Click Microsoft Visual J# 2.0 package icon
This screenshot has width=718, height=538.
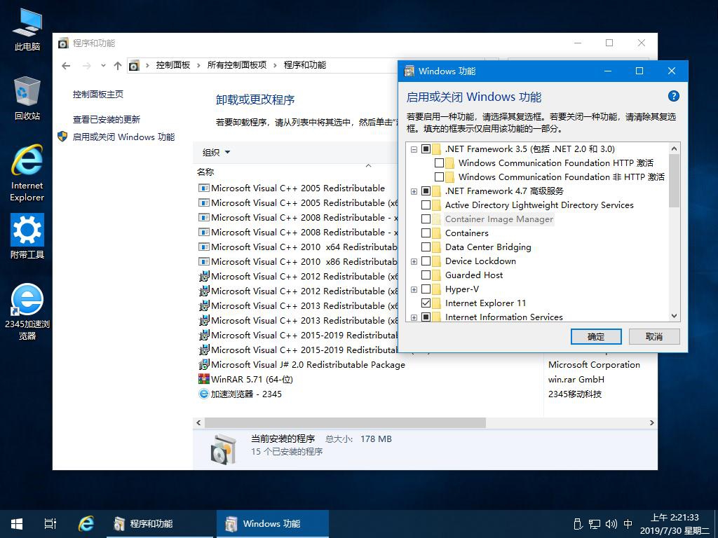[x=204, y=364]
